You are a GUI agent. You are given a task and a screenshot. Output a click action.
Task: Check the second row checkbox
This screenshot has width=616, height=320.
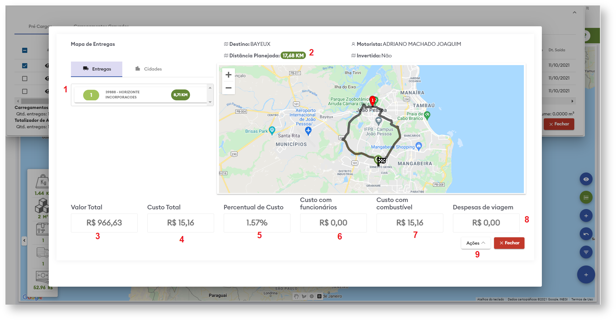pyautogui.click(x=25, y=79)
